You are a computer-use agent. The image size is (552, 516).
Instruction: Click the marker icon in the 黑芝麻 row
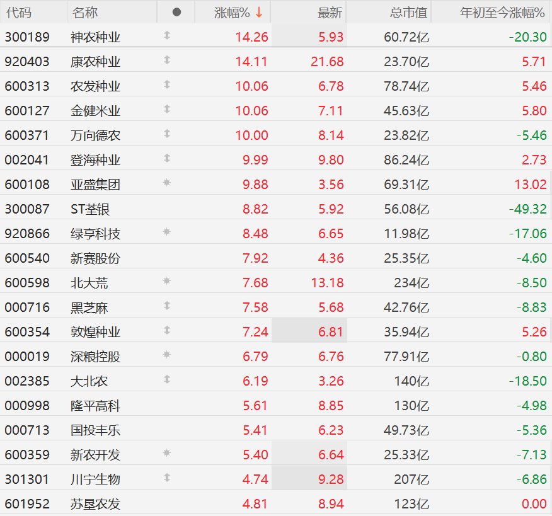pos(167,306)
